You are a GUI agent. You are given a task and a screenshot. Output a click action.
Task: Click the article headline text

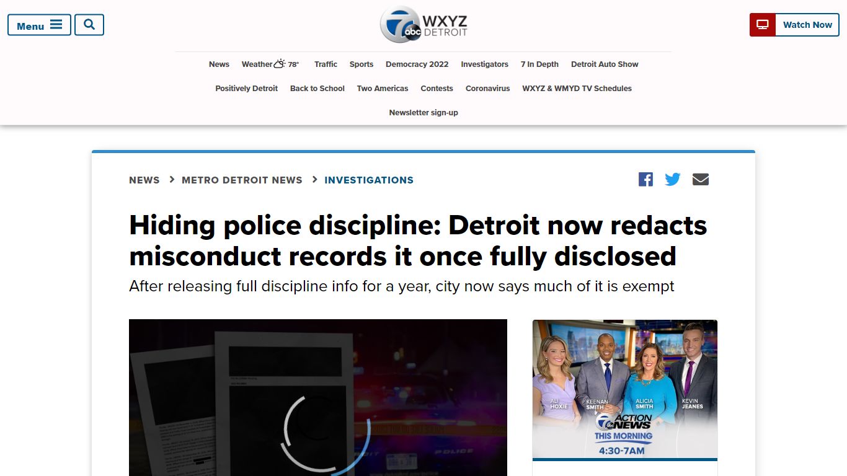[418, 240]
